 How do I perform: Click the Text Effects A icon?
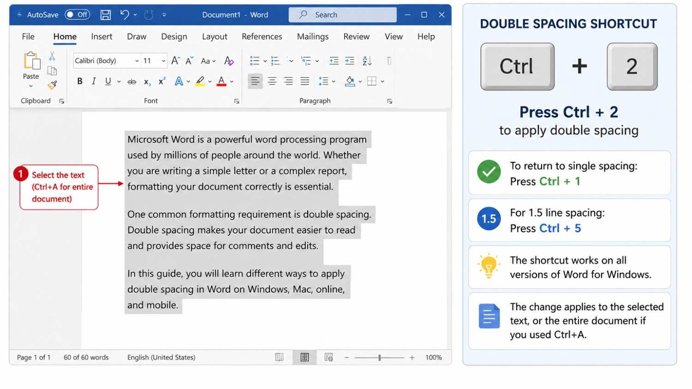click(179, 81)
